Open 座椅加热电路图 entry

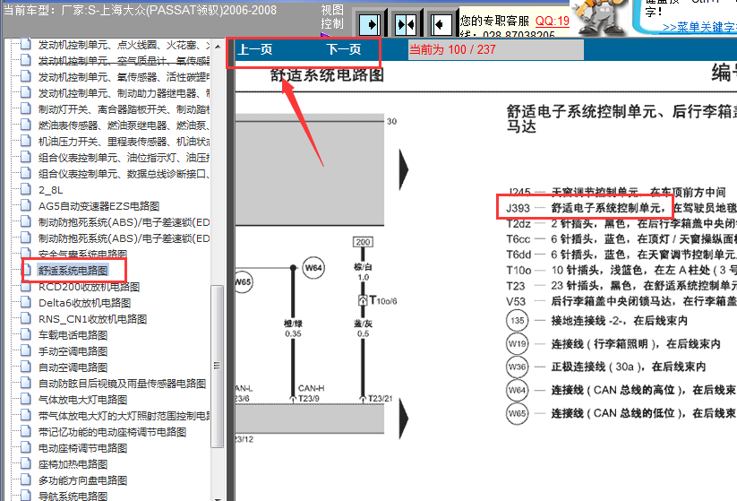[x=73, y=464]
